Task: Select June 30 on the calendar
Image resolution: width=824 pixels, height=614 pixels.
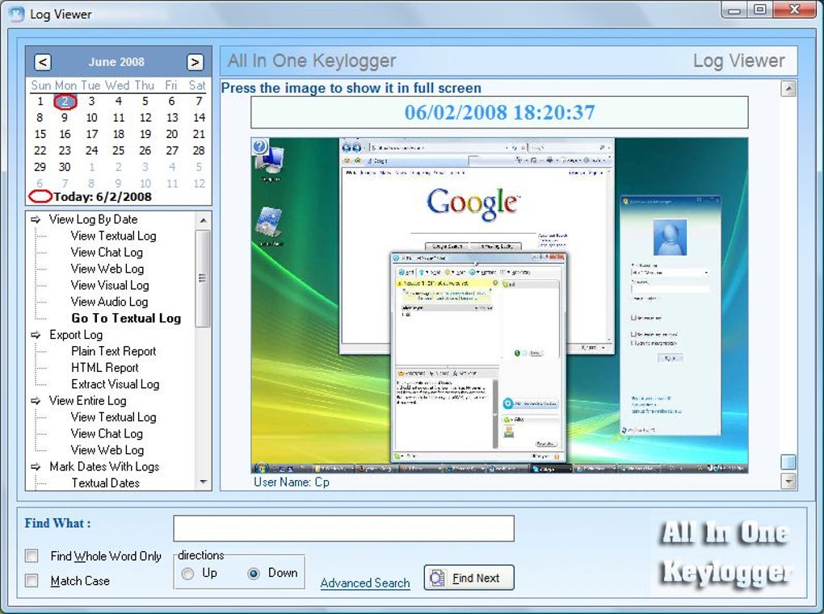Action: click(x=65, y=167)
